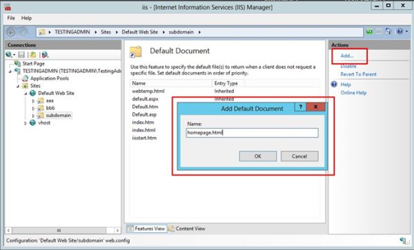Open the Help menu
Screen dimensions: 414x250
tap(26, 18)
